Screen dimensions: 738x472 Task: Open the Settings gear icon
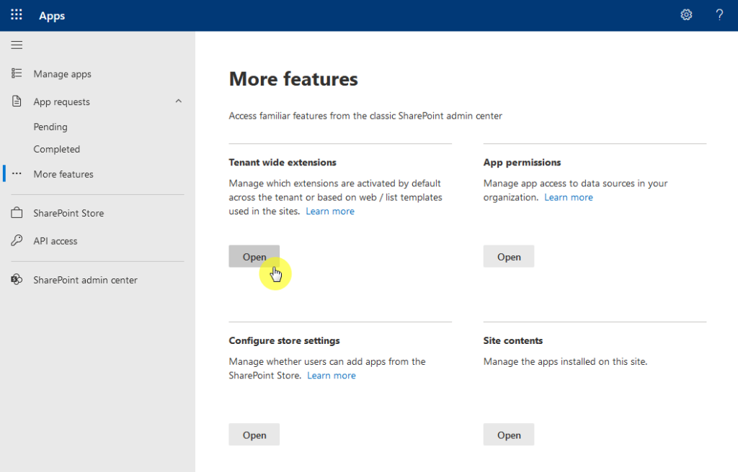pos(686,15)
